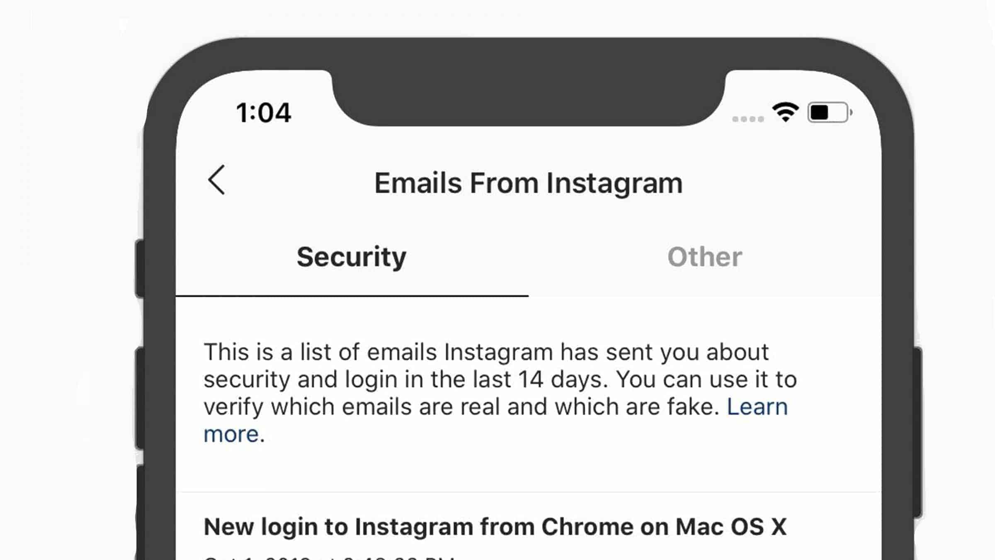Screen dimensions: 995x560
Task: Tap the underline indicator beneath Security
Action: tap(352, 296)
